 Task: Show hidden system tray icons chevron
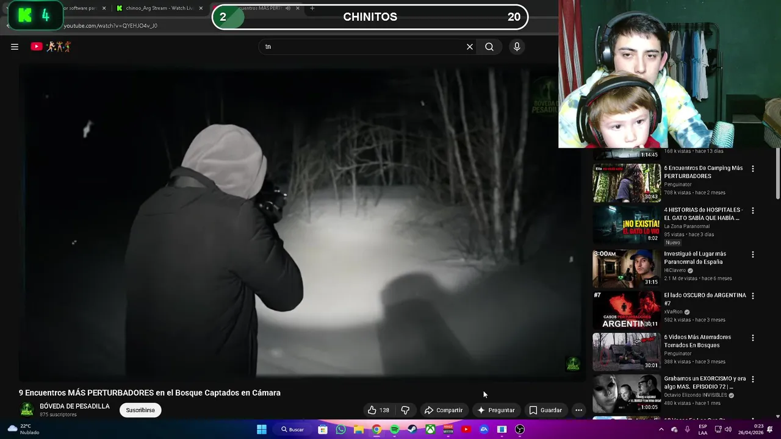click(x=661, y=429)
